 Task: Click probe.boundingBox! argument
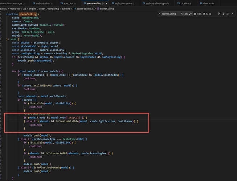[95, 153]
